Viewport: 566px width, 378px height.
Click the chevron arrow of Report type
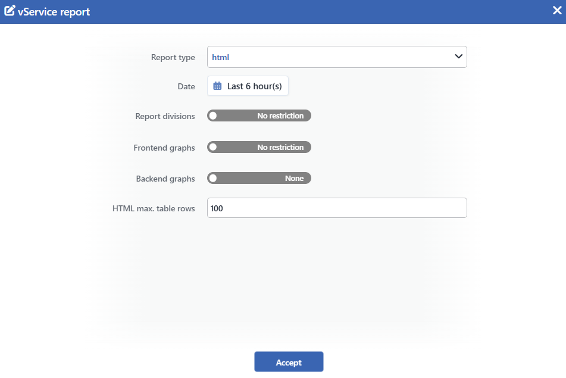(x=458, y=57)
